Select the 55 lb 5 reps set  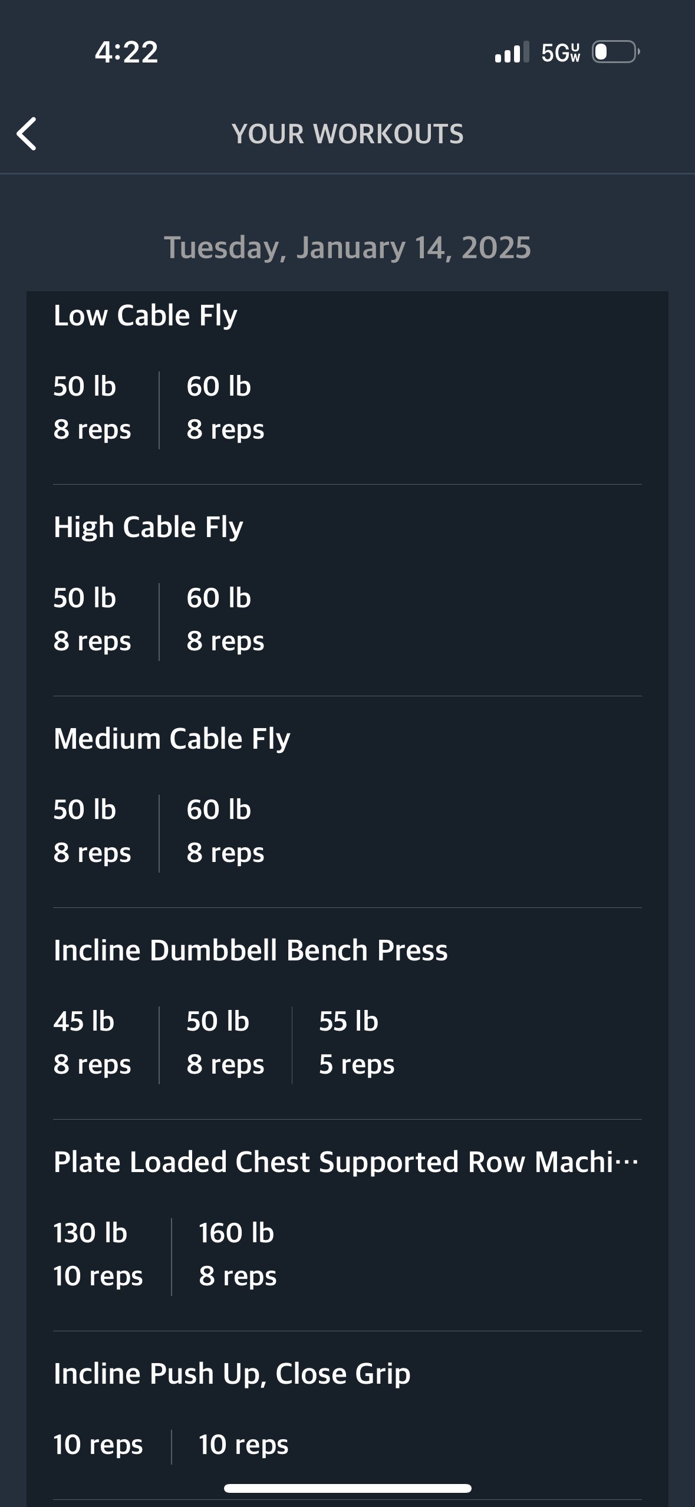click(357, 1042)
